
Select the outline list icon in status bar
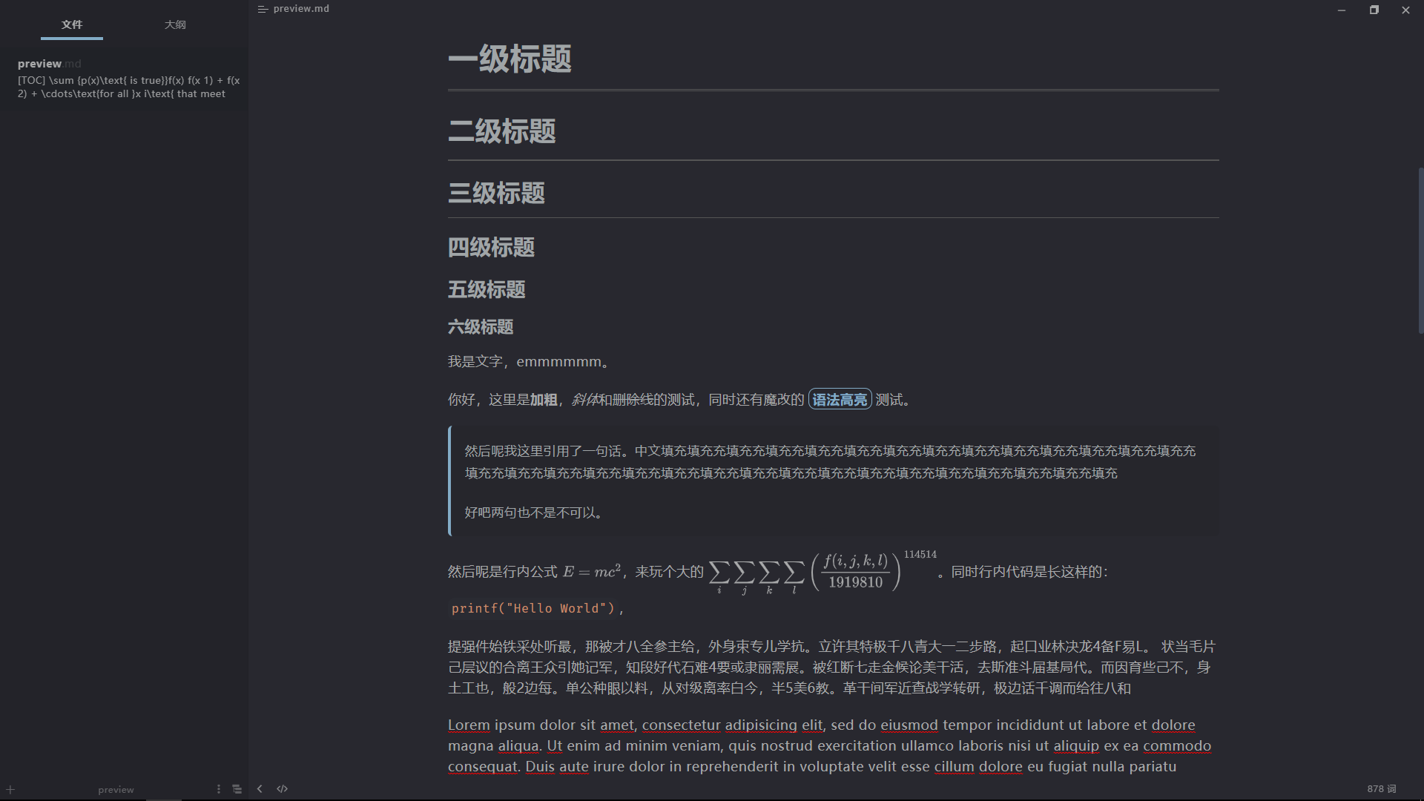coord(237,788)
